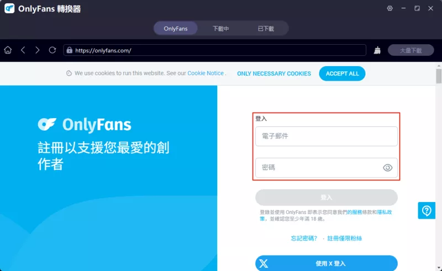Focus the 密碼 password field
Viewport: 442px width, 271px height.
[x=327, y=168]
